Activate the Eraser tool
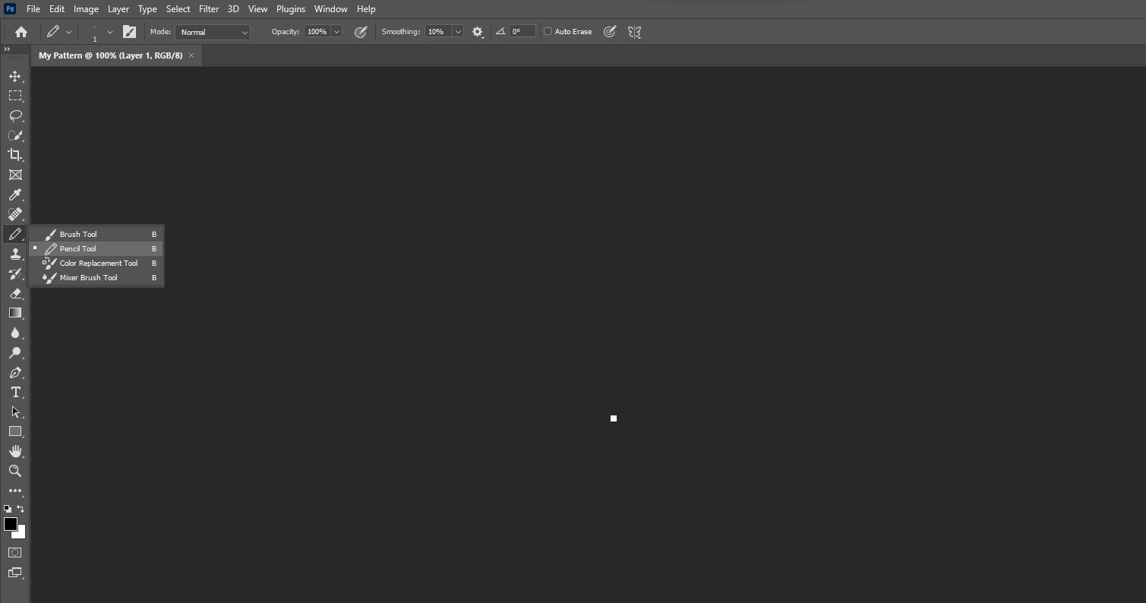The width and height of the screenshot is (1146, 603). click(15, 294)
